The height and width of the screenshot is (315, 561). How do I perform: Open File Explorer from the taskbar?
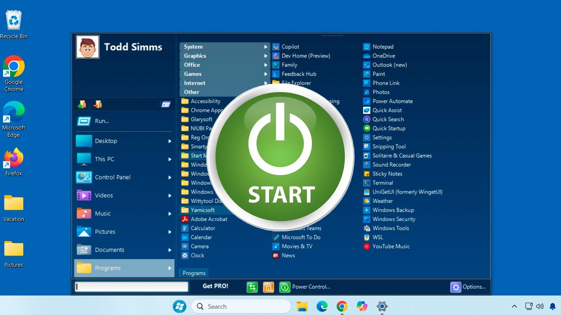(x=302, y=306)
